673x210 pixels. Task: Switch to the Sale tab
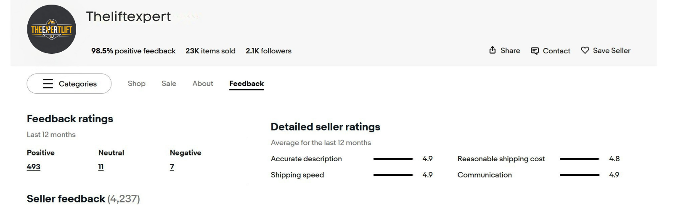[169, 84]
